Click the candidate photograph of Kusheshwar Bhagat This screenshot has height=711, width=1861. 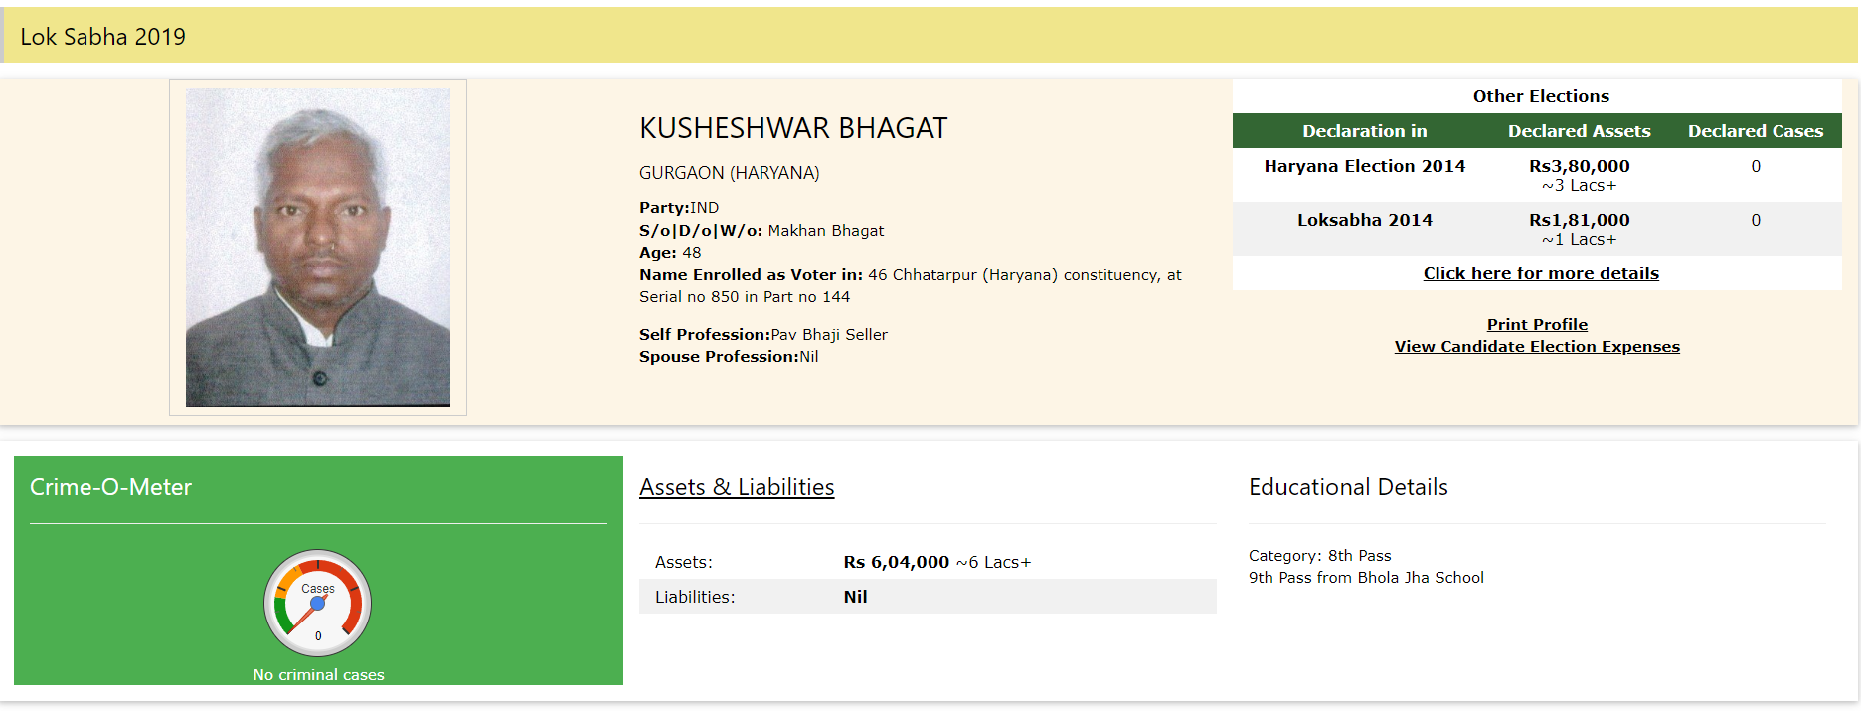tap(317, 246)
